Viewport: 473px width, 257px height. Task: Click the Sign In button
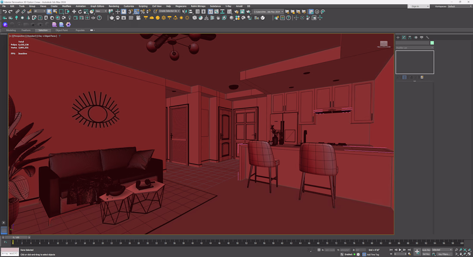418,6
